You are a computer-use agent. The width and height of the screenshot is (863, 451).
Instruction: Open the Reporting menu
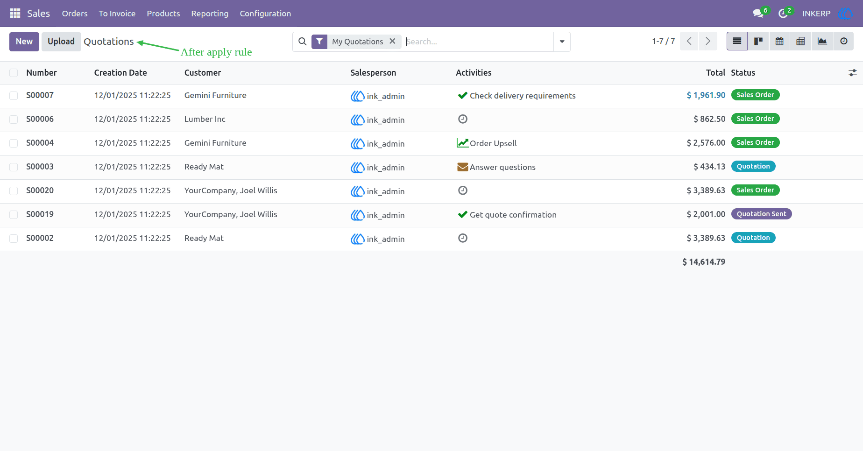point(210,14)
